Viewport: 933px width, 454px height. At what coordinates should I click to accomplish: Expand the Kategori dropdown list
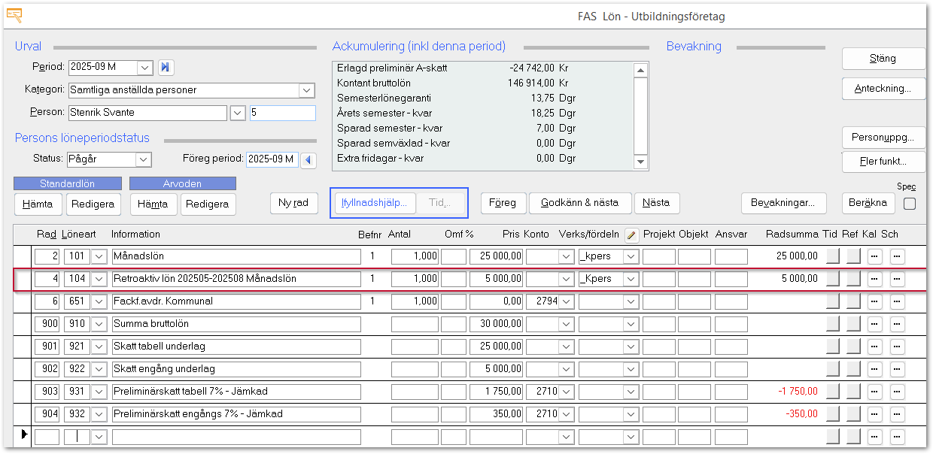point(306,90)
